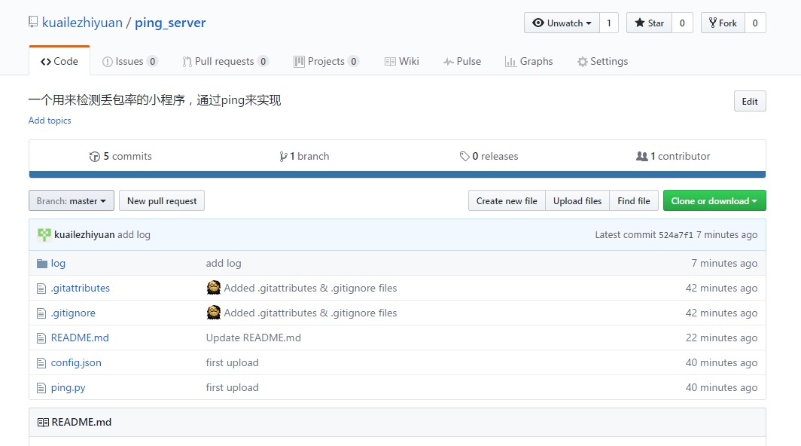Screen dimensions: 801x446
Task: Click the committer avatar on .gitattributes row
Action: pyautogui.click(x=214, y=288)
